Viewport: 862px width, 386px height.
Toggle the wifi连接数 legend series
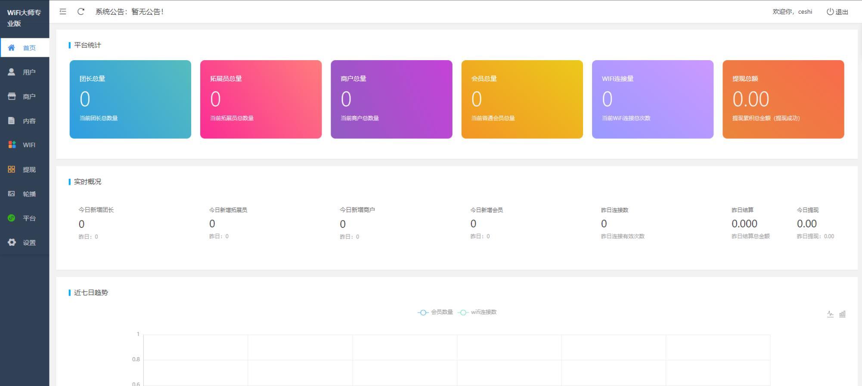coord(478,312)
